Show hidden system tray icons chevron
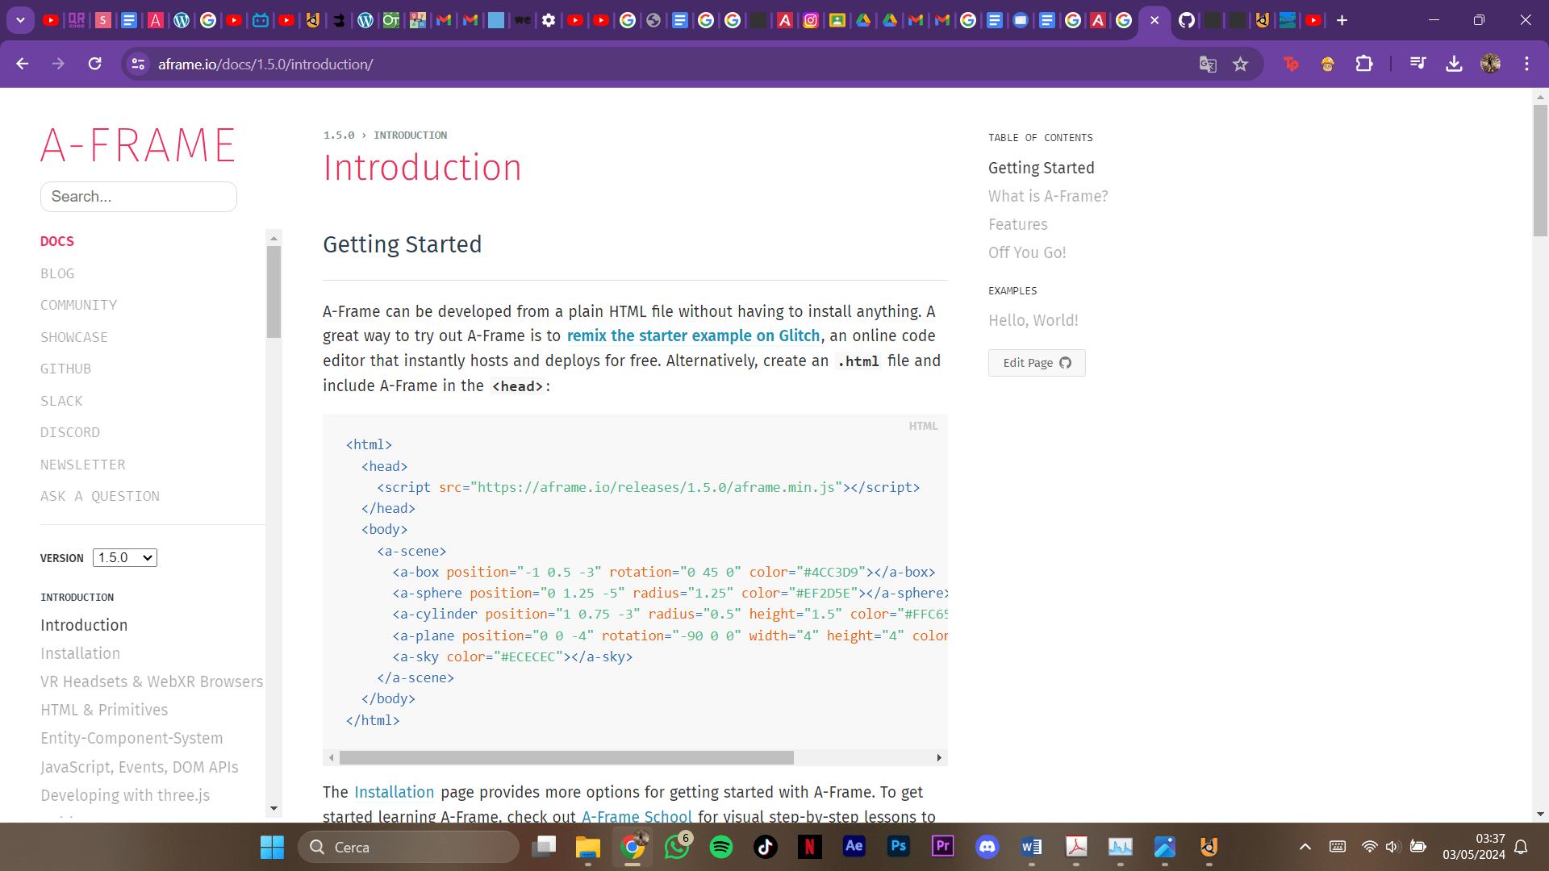This screenshot has width=1549, height=871. pos(1305,847)
